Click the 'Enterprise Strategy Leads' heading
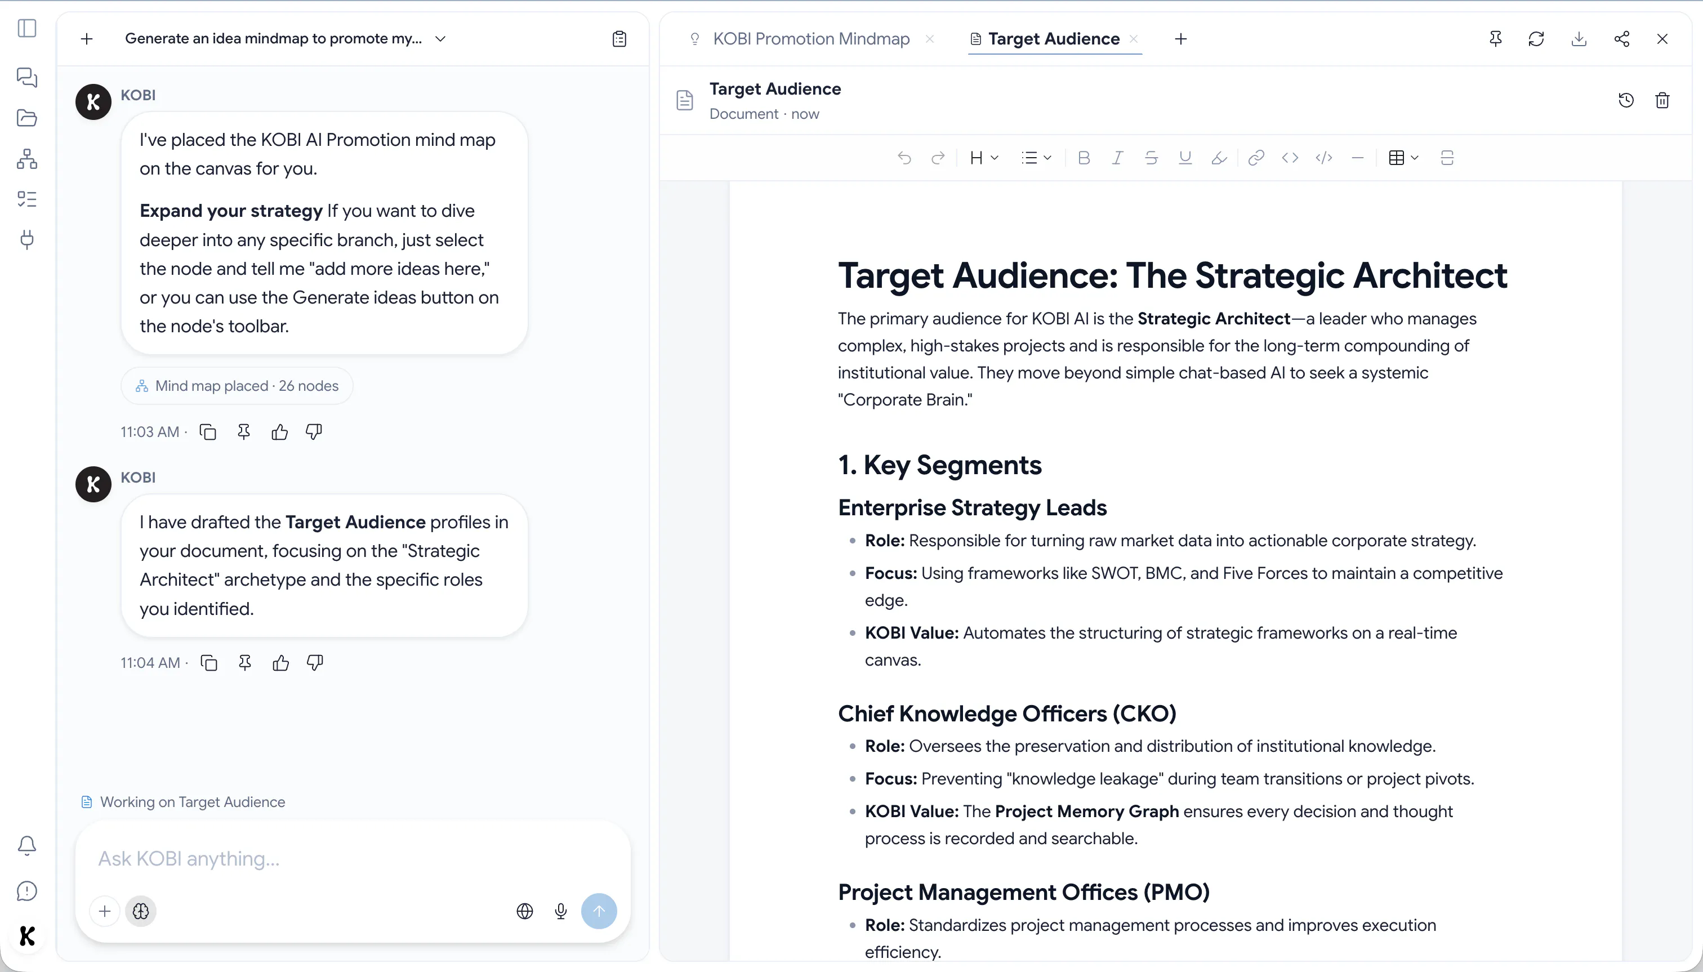1703x972 pixels. point(972,507)
